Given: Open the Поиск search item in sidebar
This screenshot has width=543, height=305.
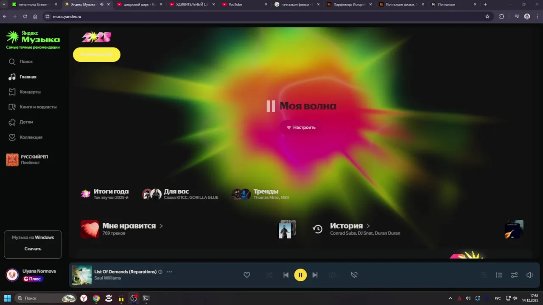Looking at the screenshot, I should coord(20,61).
